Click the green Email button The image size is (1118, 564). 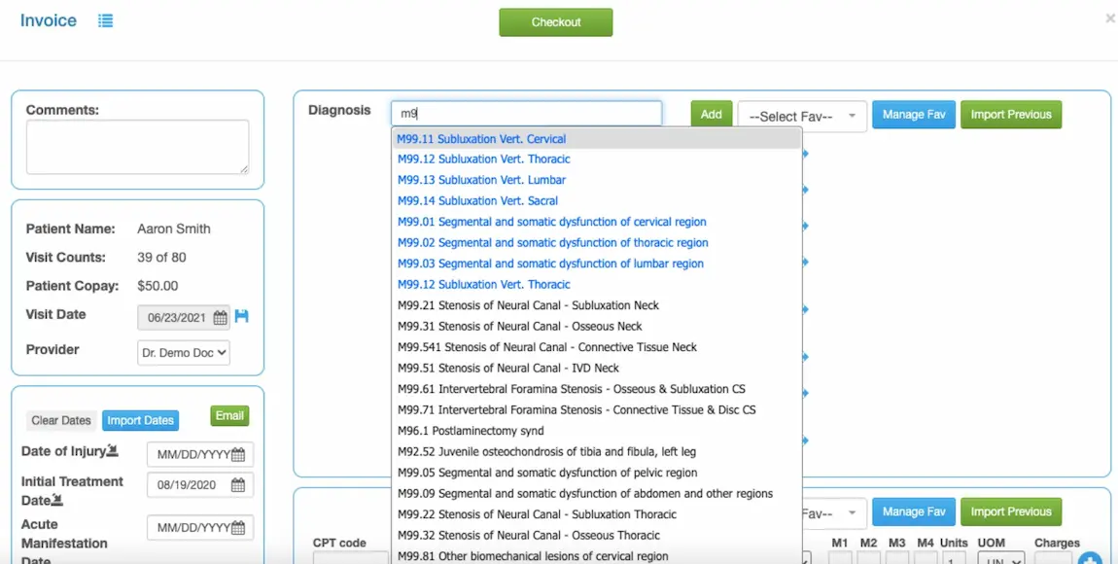228,414
